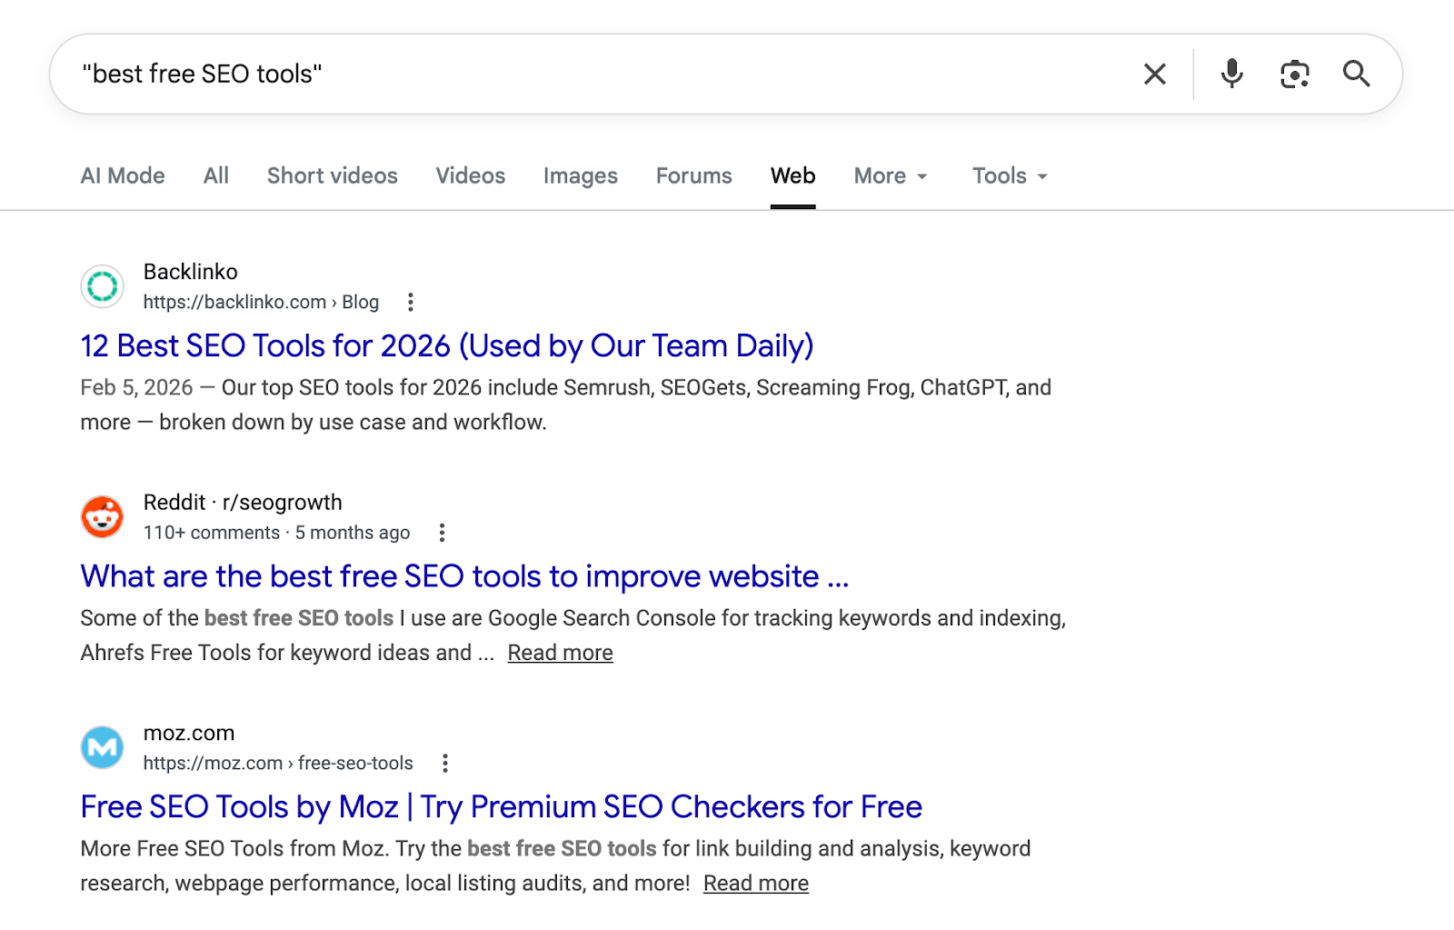Click the Backlinko site favicon
This screenshot has height=930, width=1454.
pyautogui.click(x=103, y=287)
